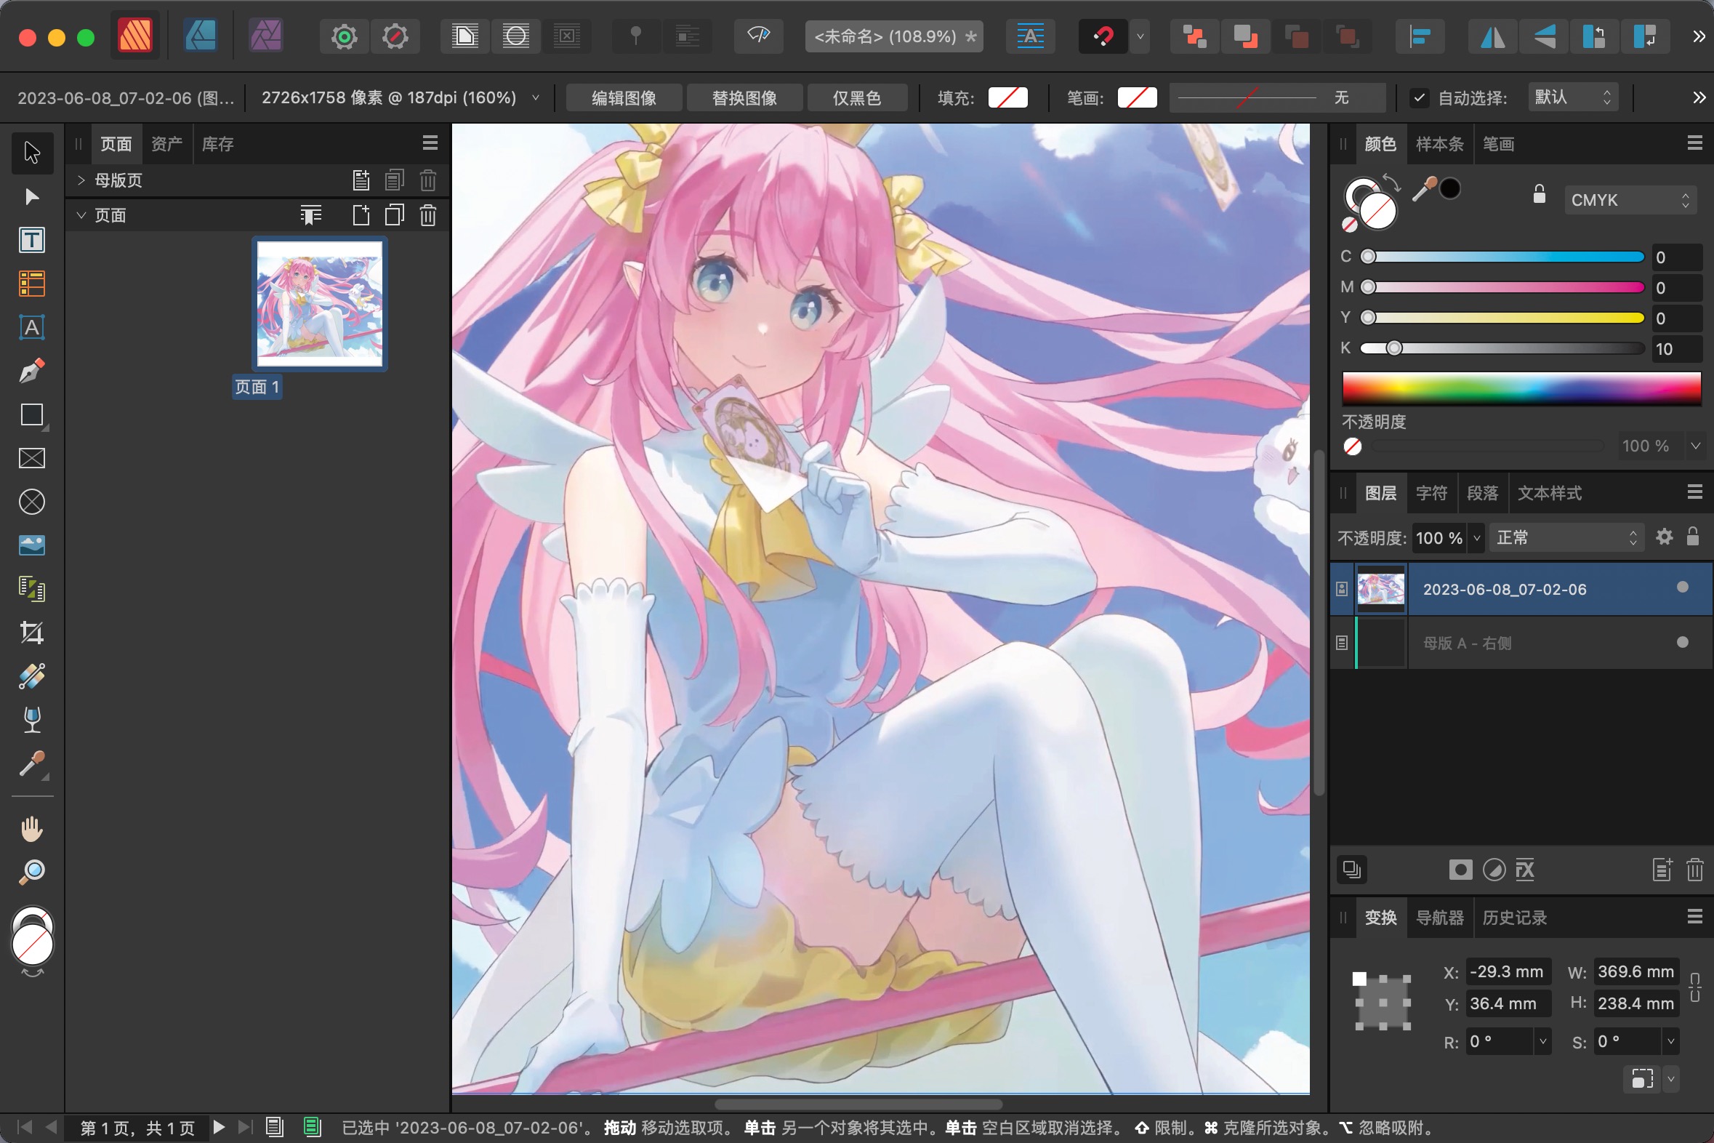Select the Rectangle shape tool
Image resolution: width=1714 pixels, height=1143 pixels.
point(32,414)
